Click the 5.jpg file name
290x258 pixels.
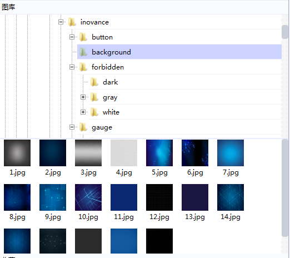[x=159, y=172]
